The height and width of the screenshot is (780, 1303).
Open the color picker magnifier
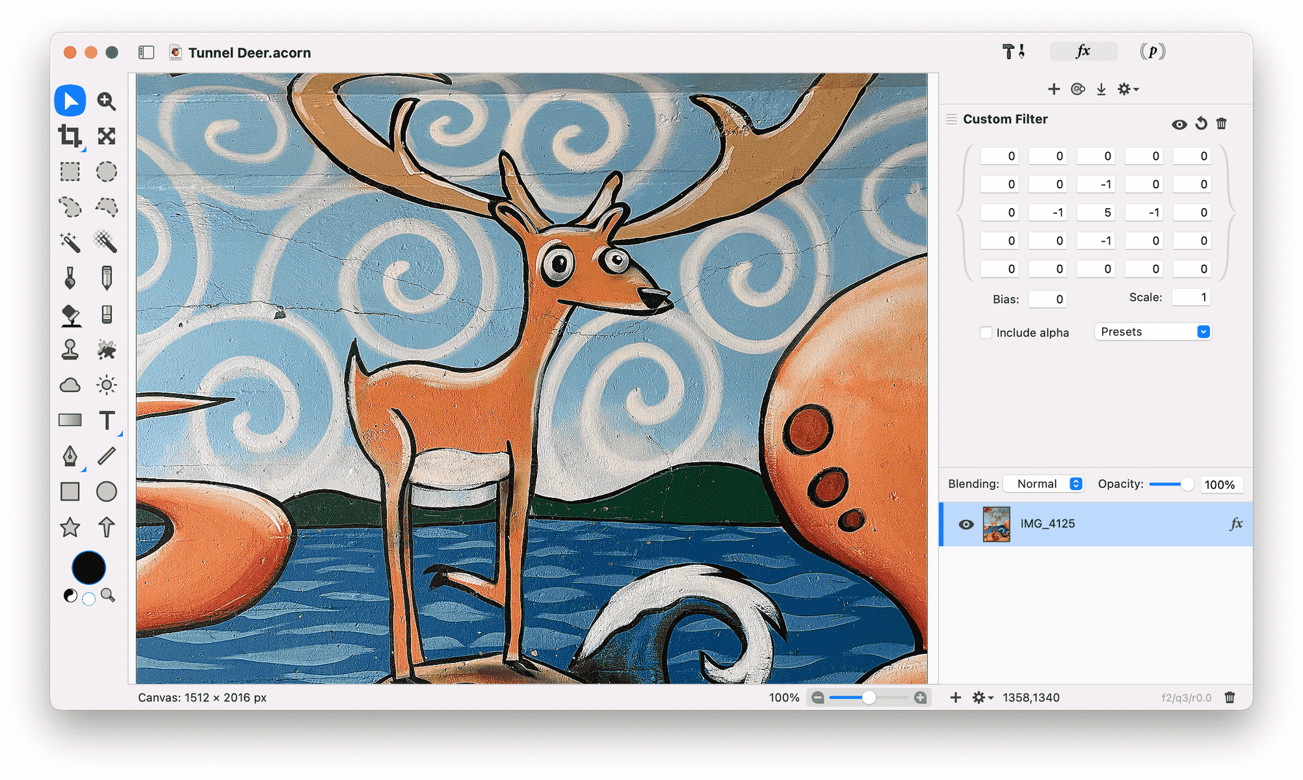(108, 595)
